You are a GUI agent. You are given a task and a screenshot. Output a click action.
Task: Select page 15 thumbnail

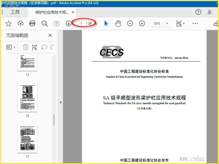pos(27,63)
